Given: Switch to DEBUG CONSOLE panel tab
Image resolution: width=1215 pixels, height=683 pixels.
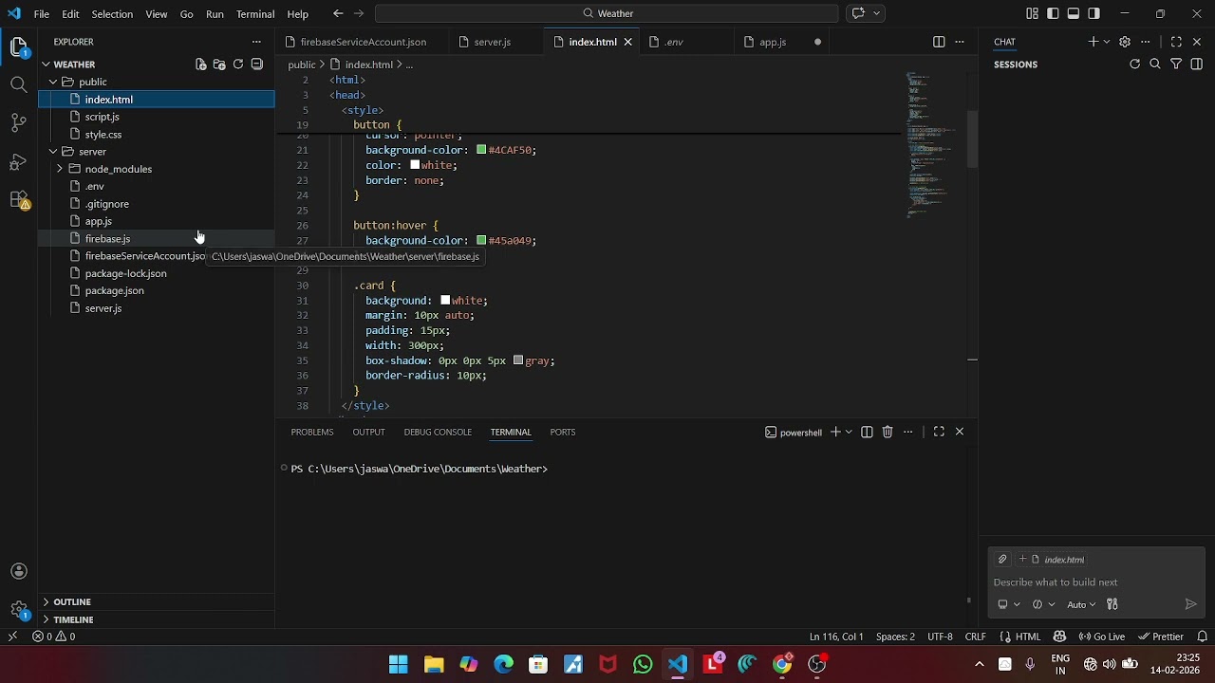Looking at the screenshot, I should coord(438,432).
